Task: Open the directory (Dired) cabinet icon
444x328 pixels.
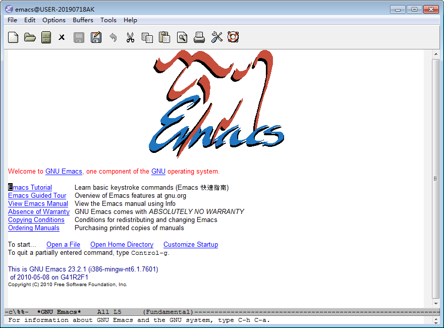Action: pos(46,37)
